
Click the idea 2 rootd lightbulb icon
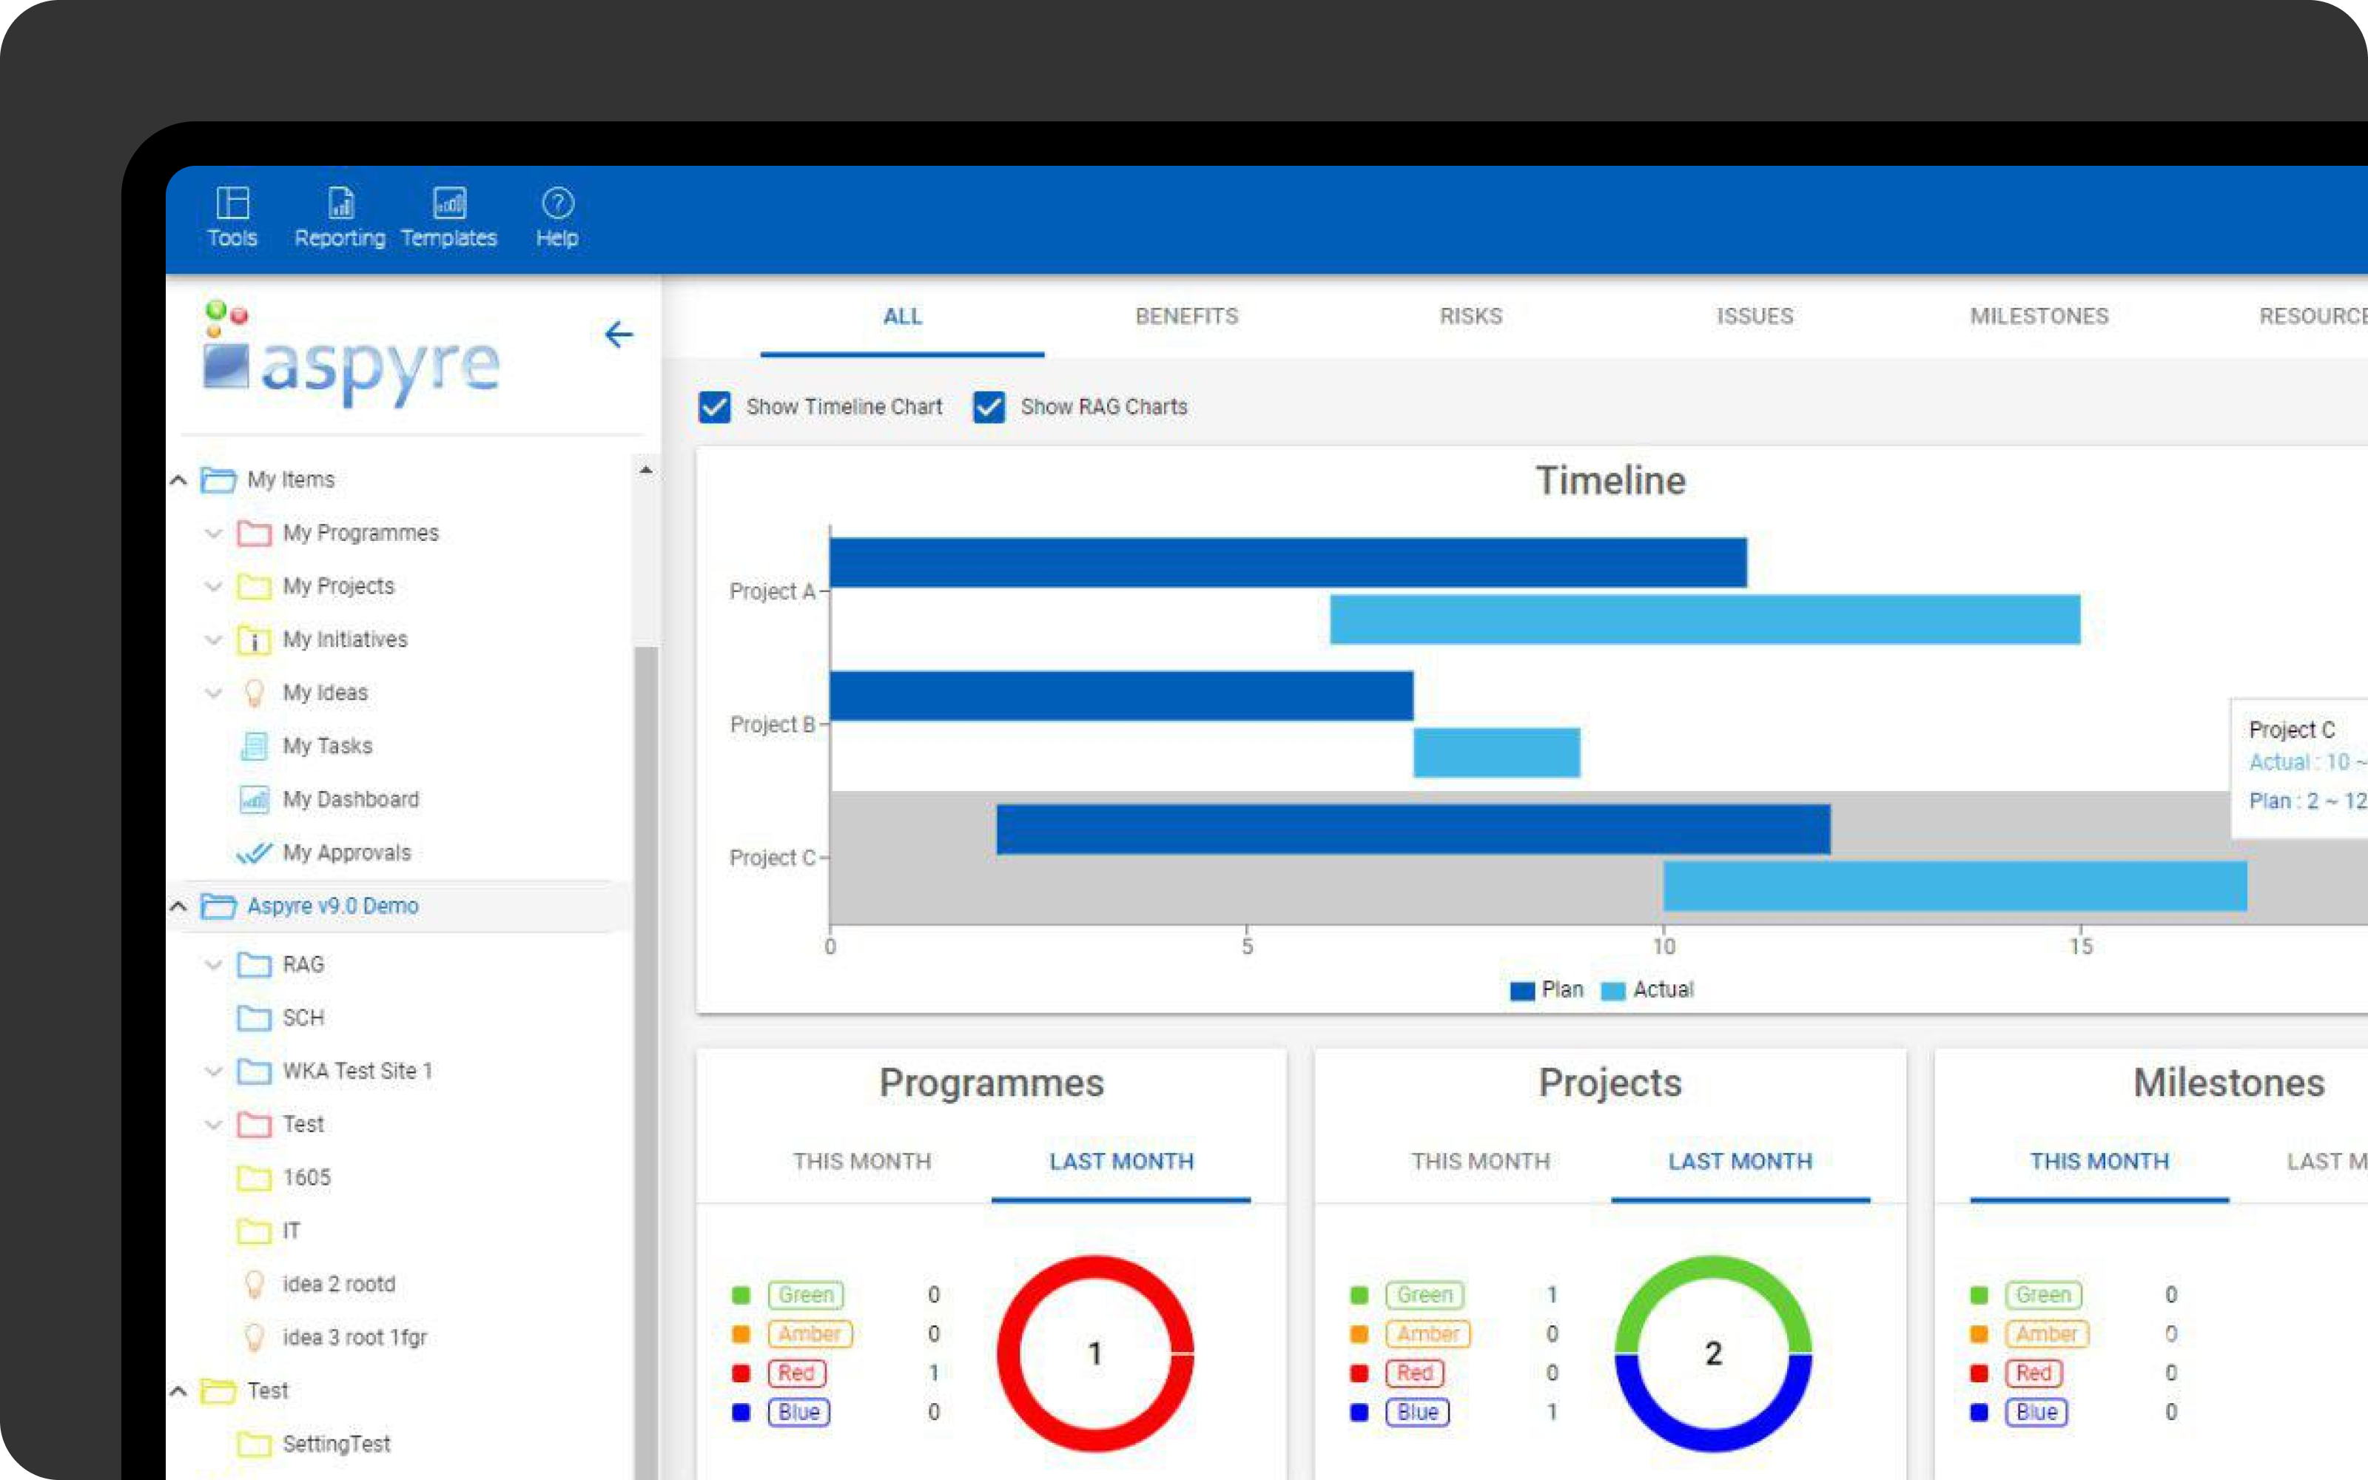point(255,1284)
